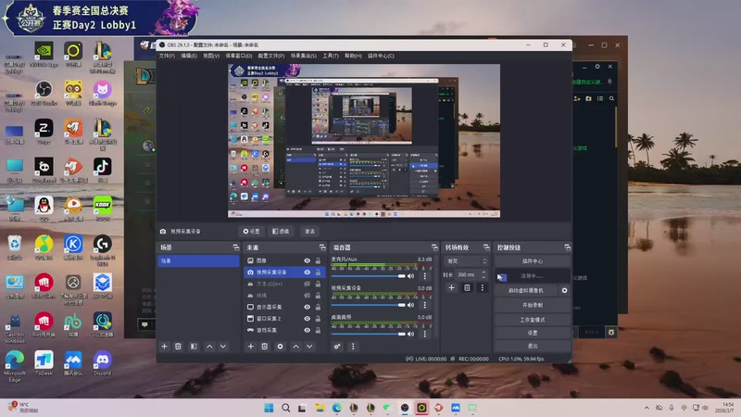The width and height of the screenshot is (741, 417).
Task: Toggle lock on the 显示器采集 source
Action: (318, 307)
